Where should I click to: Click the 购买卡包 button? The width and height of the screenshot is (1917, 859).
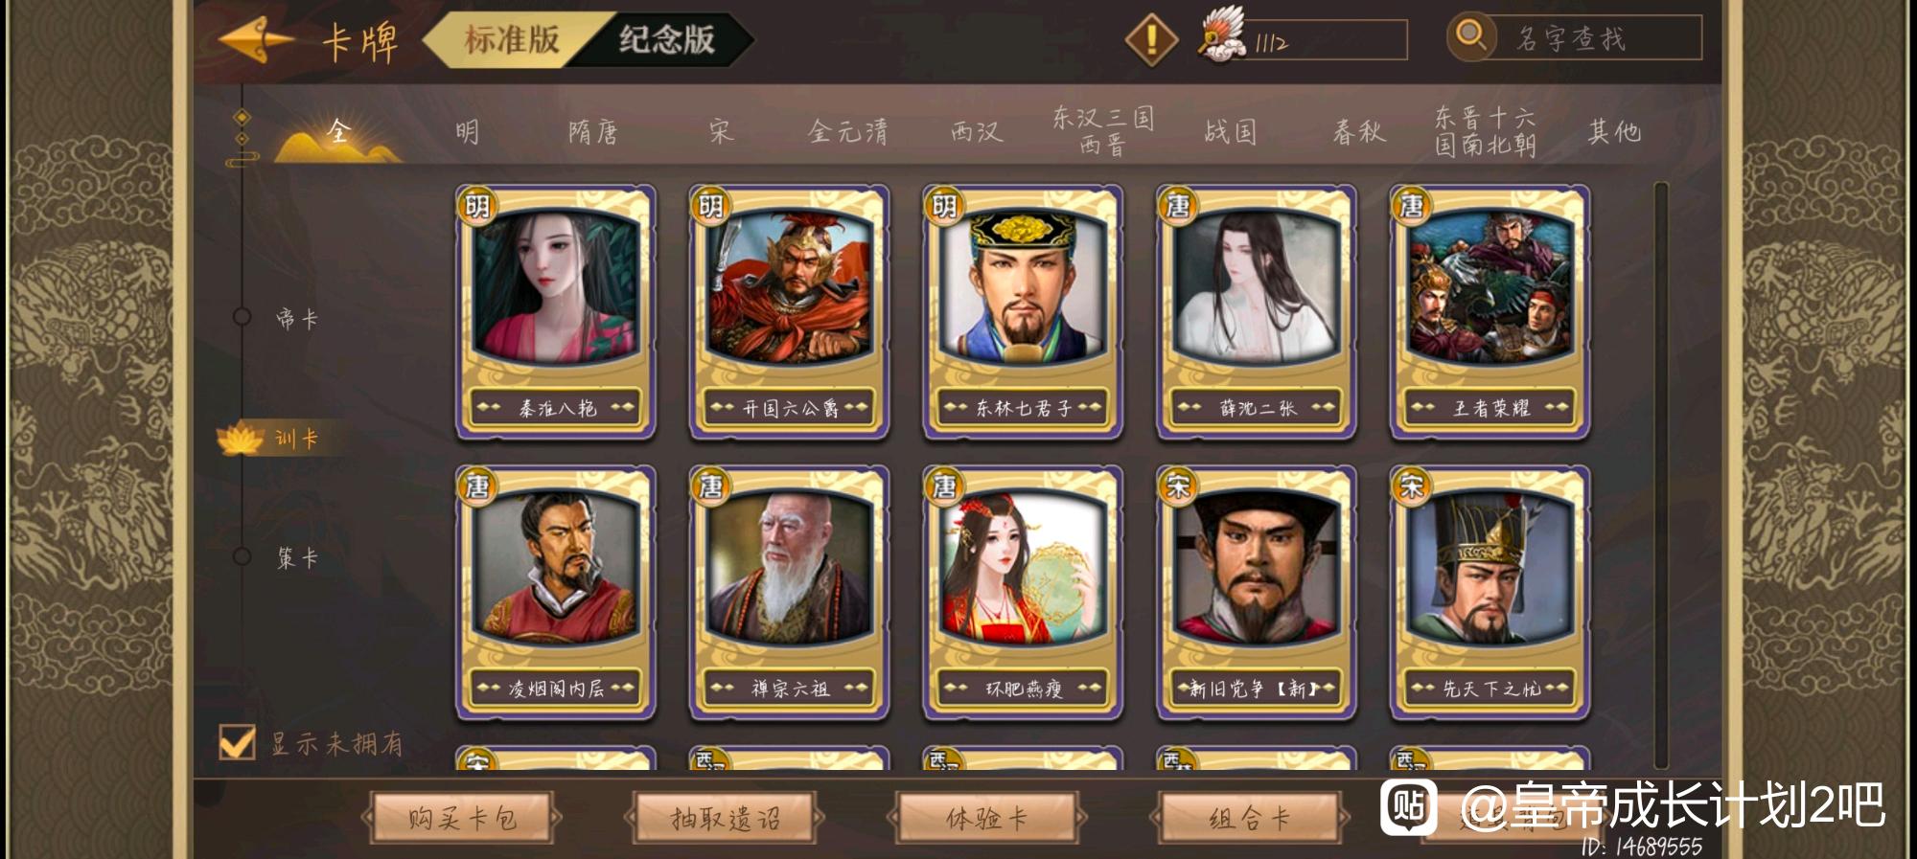(x=462, y=819)
